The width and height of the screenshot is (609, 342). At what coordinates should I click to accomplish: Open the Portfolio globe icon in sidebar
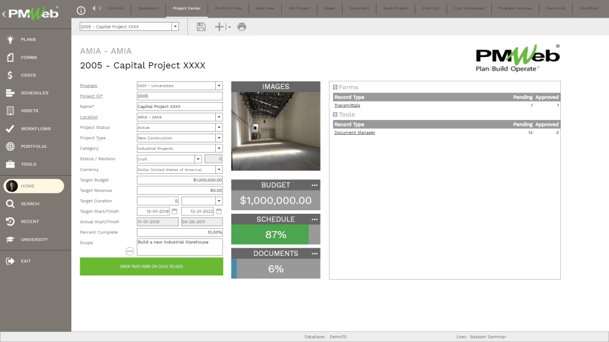pos(10,147)
